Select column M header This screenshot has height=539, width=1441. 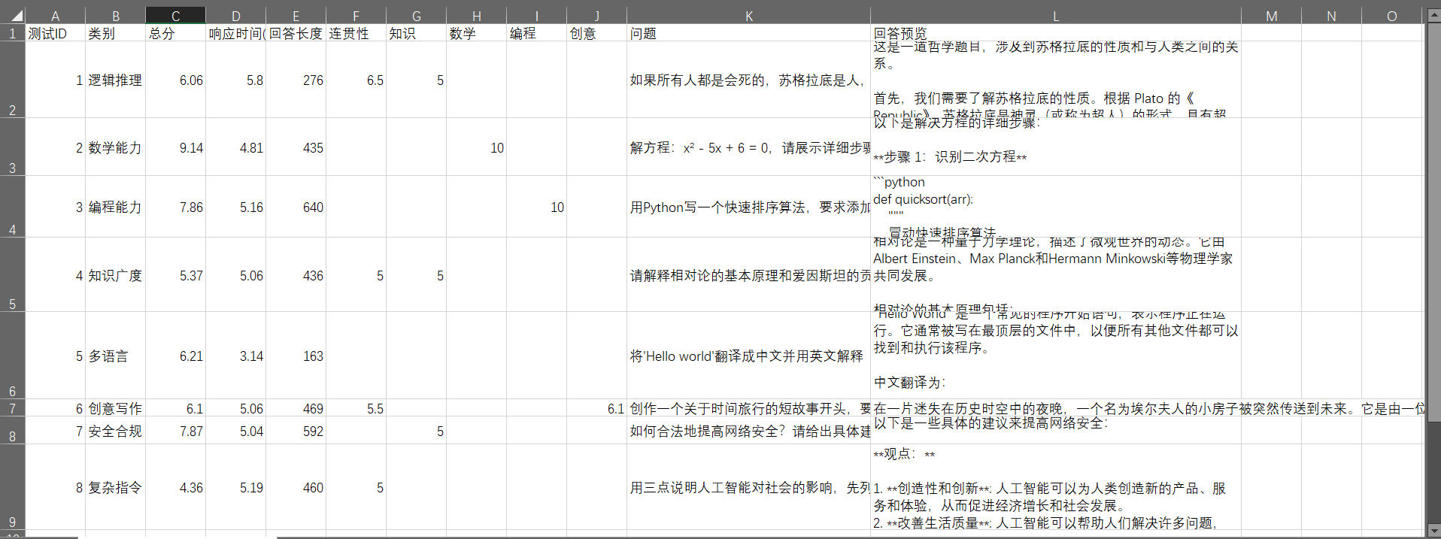click(x=1271, y=16)
